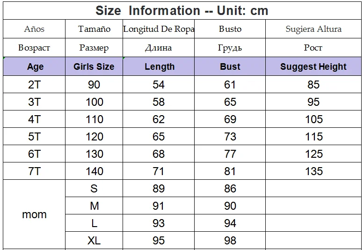The height and width of the screenshot is (250, 364).
Task: Click the 2T age cell
Action: 34,85
